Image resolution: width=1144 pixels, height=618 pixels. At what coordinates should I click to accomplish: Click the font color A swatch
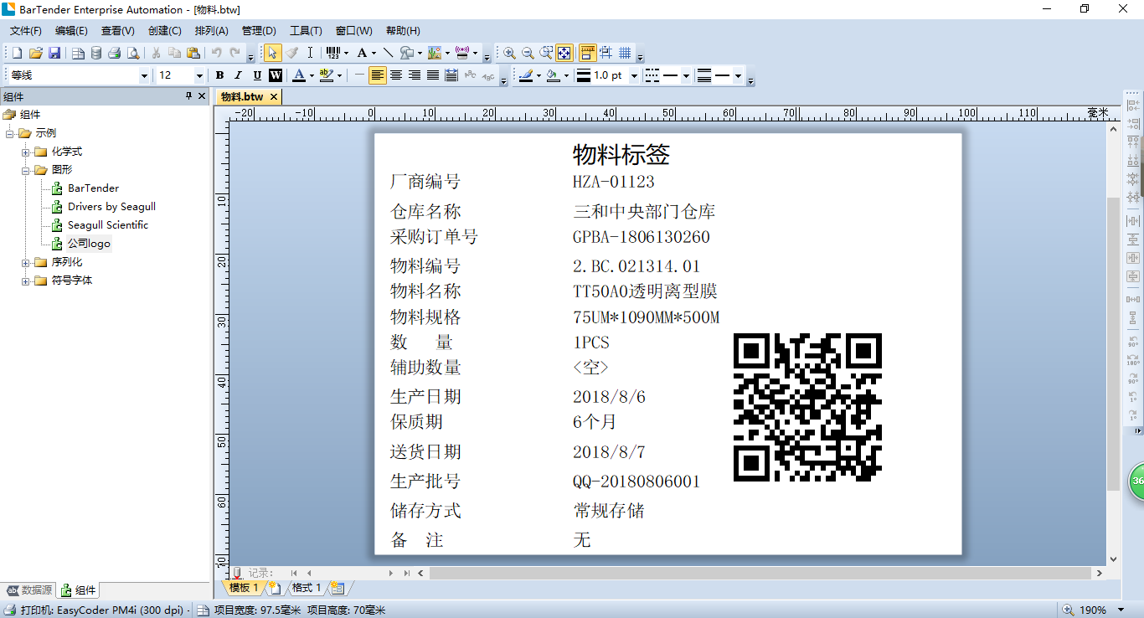click(299, 75)
